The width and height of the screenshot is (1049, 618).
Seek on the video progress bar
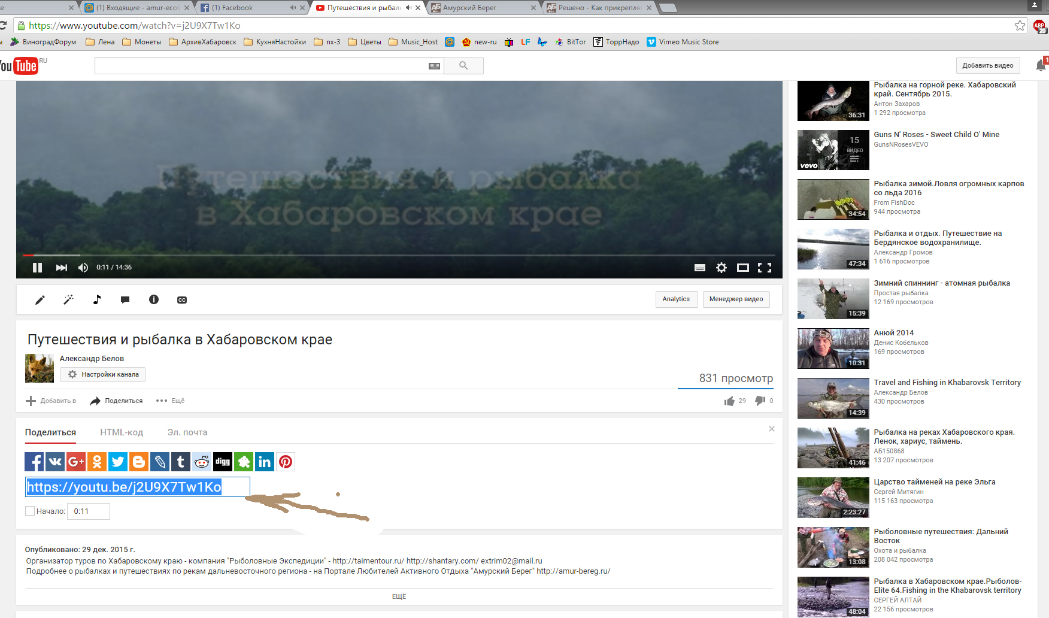pos(399,255)
